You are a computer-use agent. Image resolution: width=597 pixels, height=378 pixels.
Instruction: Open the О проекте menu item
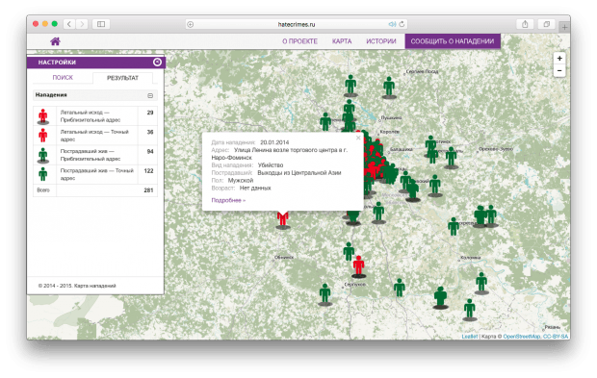point(299,41)
